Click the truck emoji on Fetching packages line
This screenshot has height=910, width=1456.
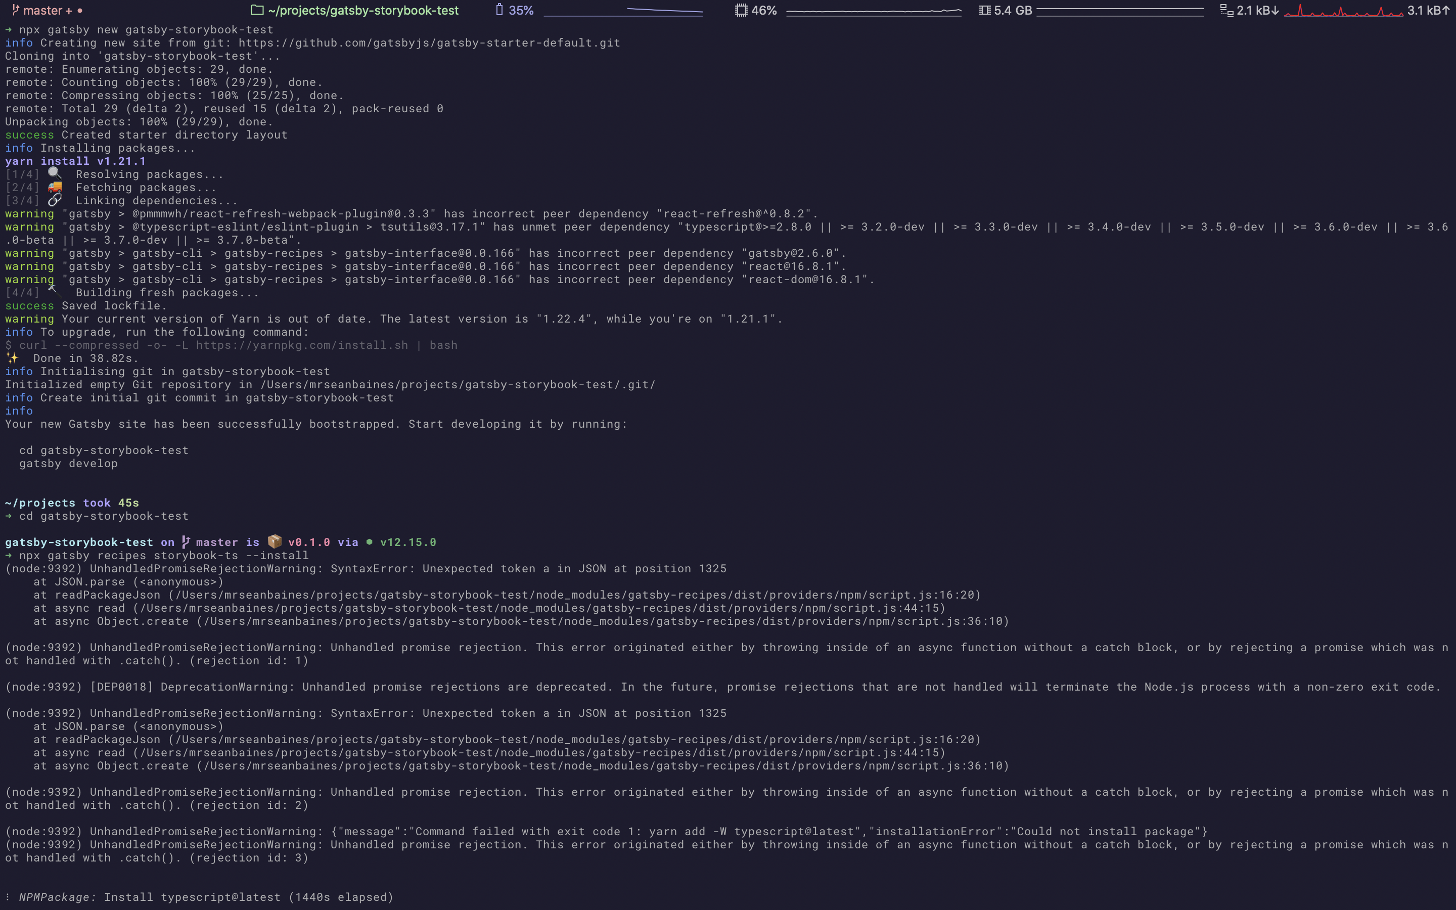(55, 187)
